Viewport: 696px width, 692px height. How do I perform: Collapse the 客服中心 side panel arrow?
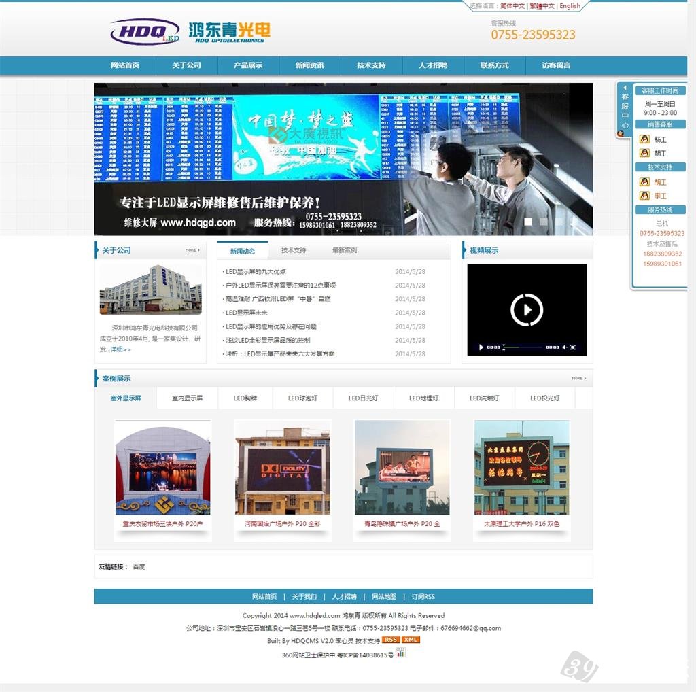coord(625,88)
